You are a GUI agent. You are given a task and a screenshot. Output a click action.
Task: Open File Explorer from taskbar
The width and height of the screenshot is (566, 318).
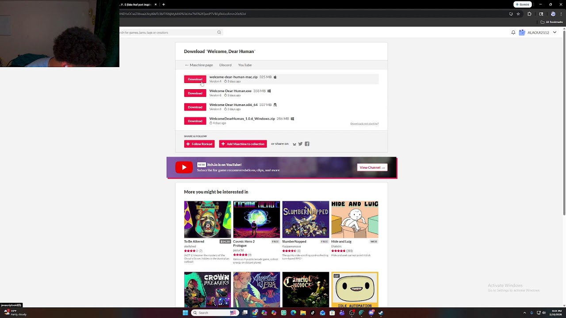(x=303, y=313)
